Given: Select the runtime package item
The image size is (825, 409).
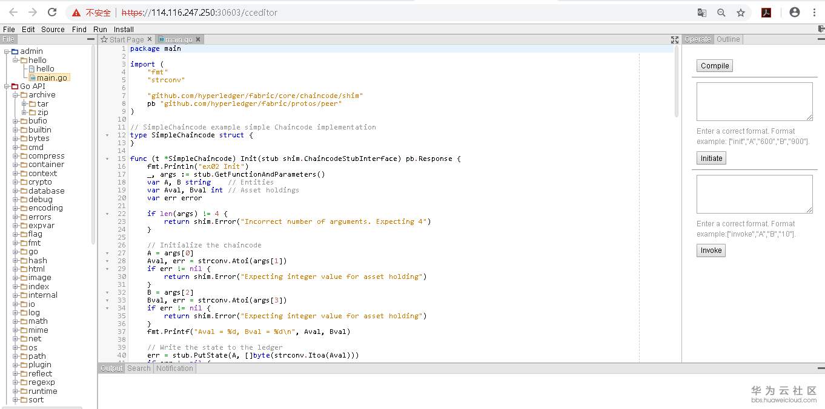Looking at the screenshot, I should coord(42,391).
